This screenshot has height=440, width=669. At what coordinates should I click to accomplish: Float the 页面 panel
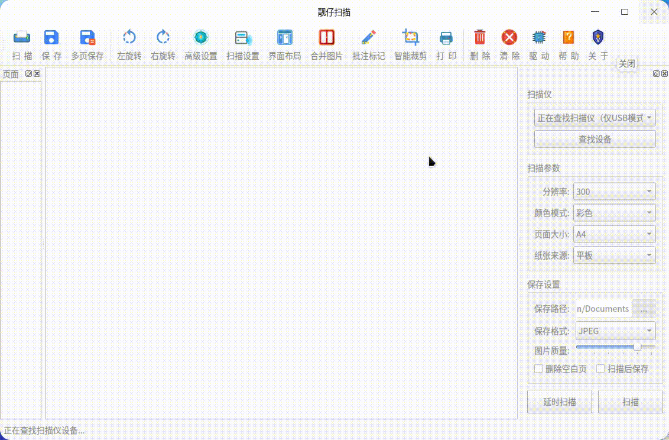(28, 73)
